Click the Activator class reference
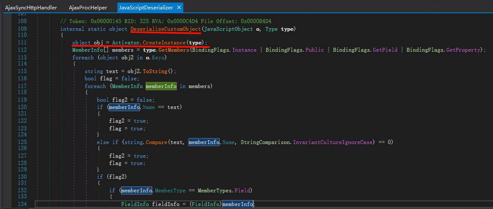This screenshot has width=493, height=209. [125, 43]
